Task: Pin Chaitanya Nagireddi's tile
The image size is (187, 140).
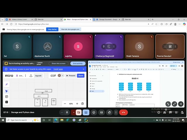Action: point(104,46)
